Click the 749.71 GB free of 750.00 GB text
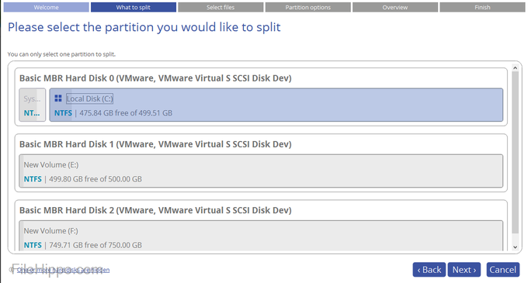The width and height of the screenshot is (528, 283). (96, 245)
